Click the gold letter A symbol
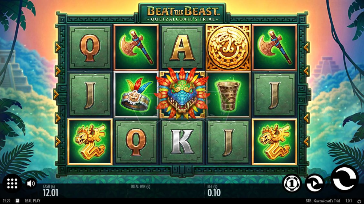This screenshot has height=204, width=364. coord(182,48)
